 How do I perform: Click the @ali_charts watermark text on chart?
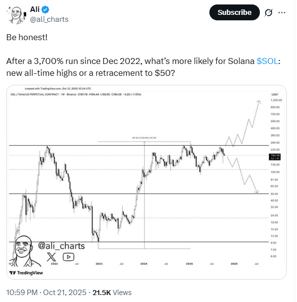click(61, 245)
